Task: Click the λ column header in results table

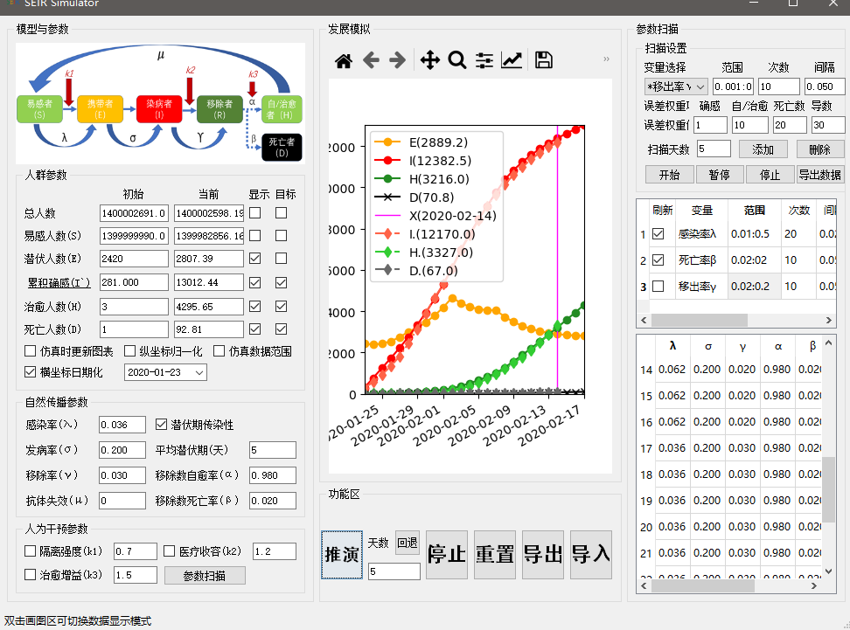Action: pyautogui.click(x=672, y=346)
